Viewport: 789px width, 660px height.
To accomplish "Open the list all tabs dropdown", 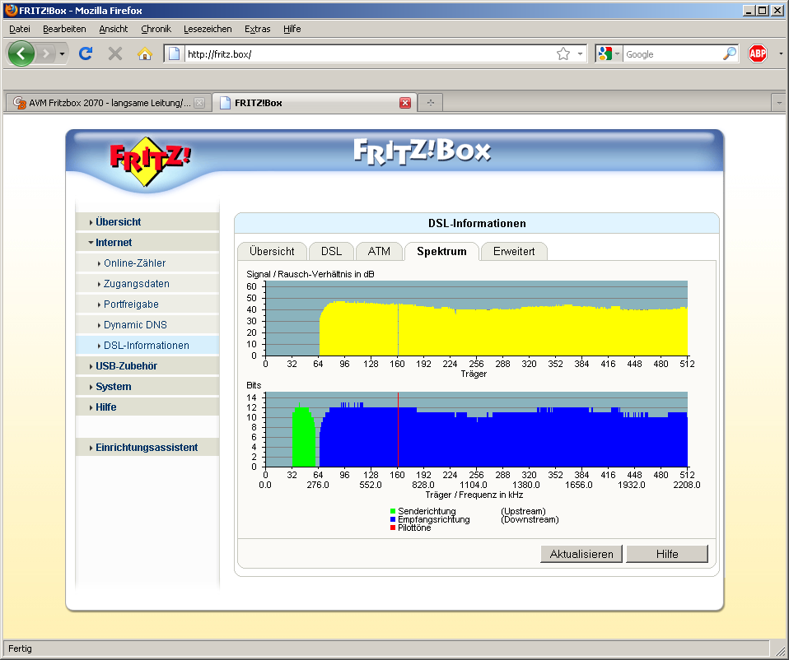I will click(x=779, y=103).
